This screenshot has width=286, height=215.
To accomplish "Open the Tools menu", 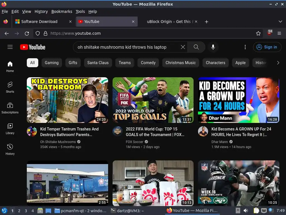I will (x=80, y=11).
